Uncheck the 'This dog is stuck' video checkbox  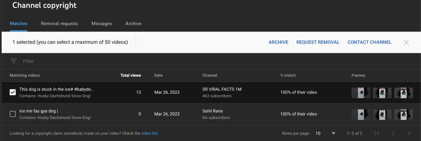(x=13, y=92)
